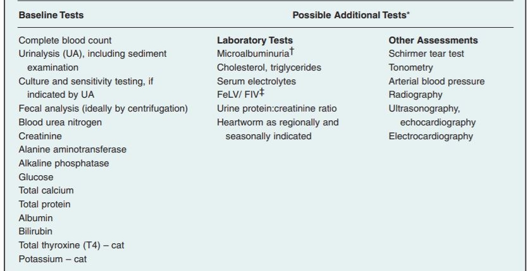
Task: Select the Other Assessments subheading
Action: 433,40
